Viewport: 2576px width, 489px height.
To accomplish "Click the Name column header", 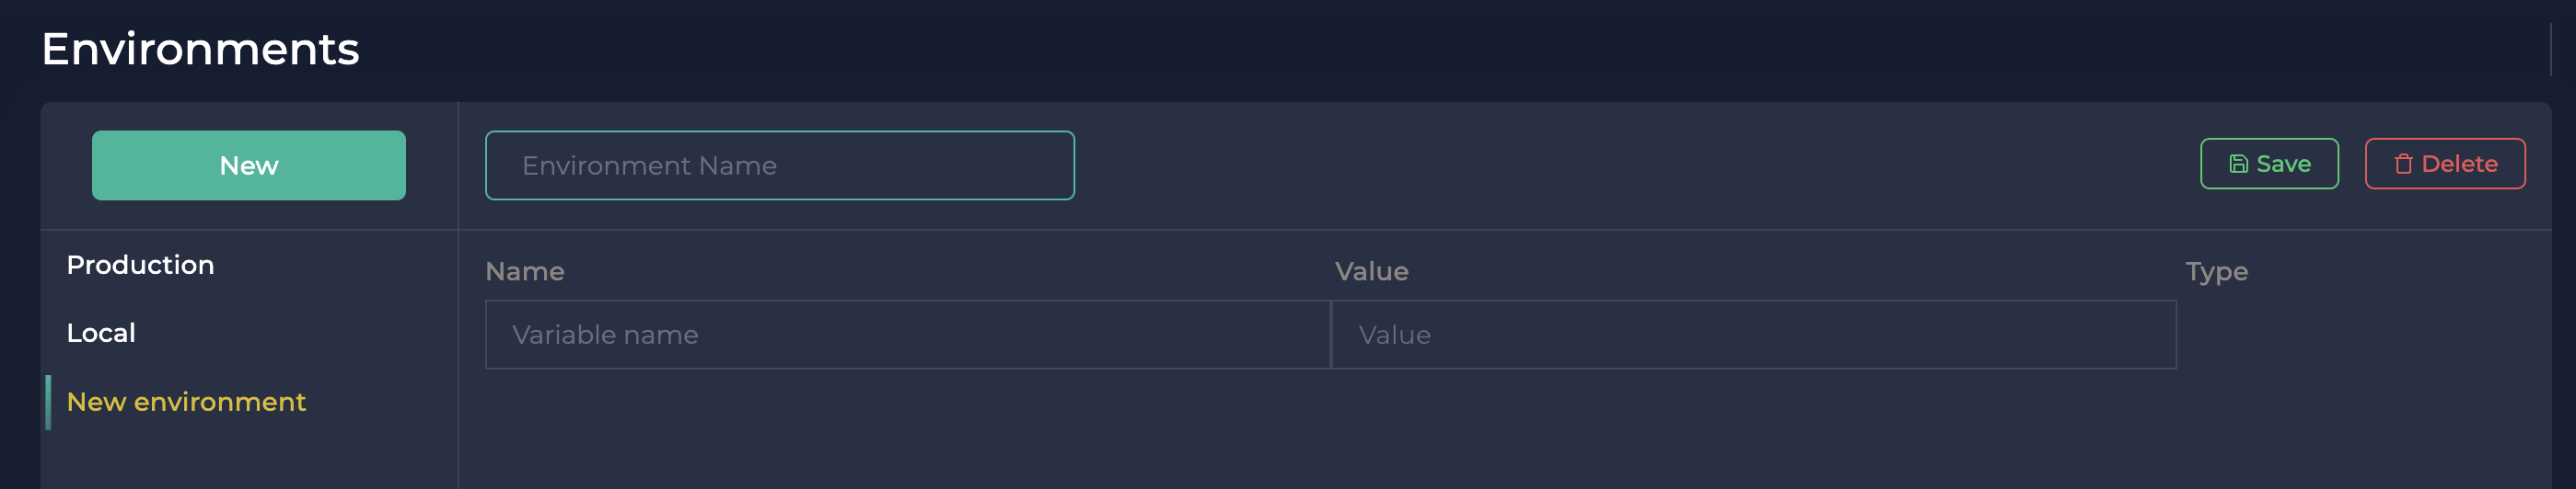I will (525, 271).
